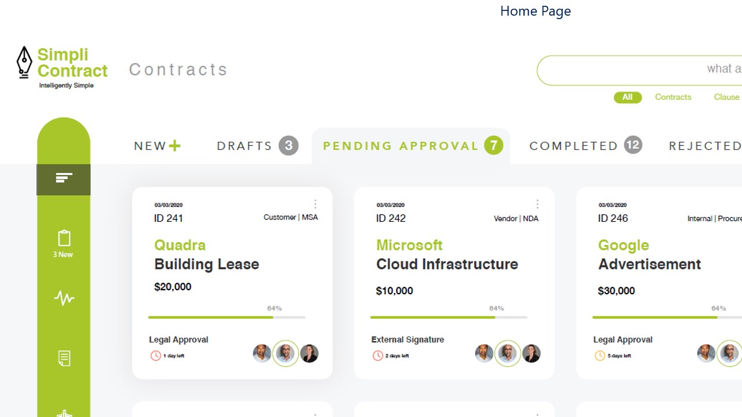This screenshot has height=417, width=742.
Task: Select the woman avatar on Quadra card
Action: click(309, 353)
